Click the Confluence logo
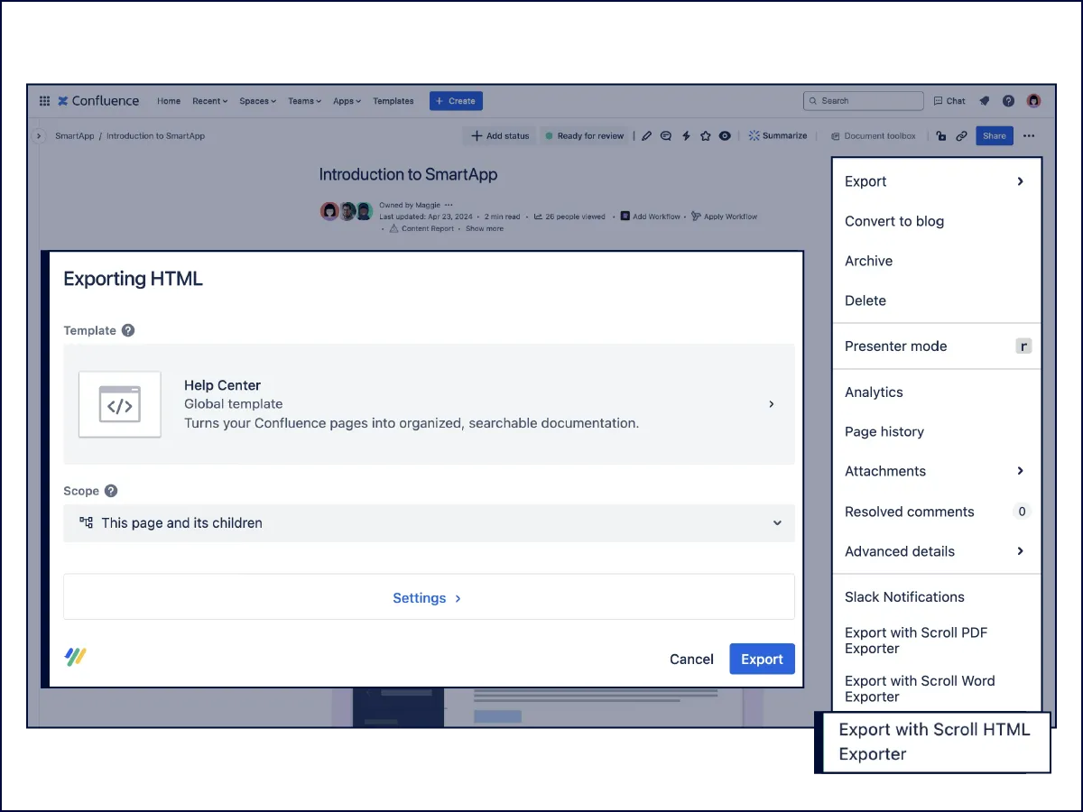Image resolution: width=1083 pixels, height=812 pixels. pyautogui.click(x=98, y=101)
